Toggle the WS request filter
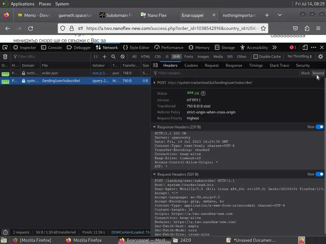Viewport: 326px width, 244px height. click(x=230, y=57)
